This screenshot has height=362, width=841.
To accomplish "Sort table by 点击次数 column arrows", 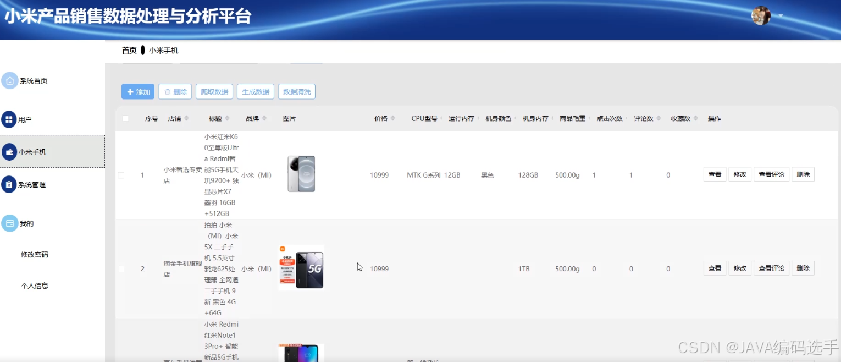I will 626,118.
